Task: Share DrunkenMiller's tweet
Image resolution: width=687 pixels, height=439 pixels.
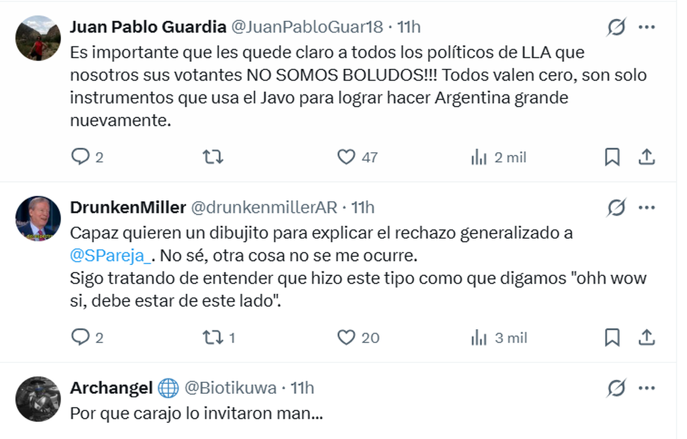Action: pos(646,338)
